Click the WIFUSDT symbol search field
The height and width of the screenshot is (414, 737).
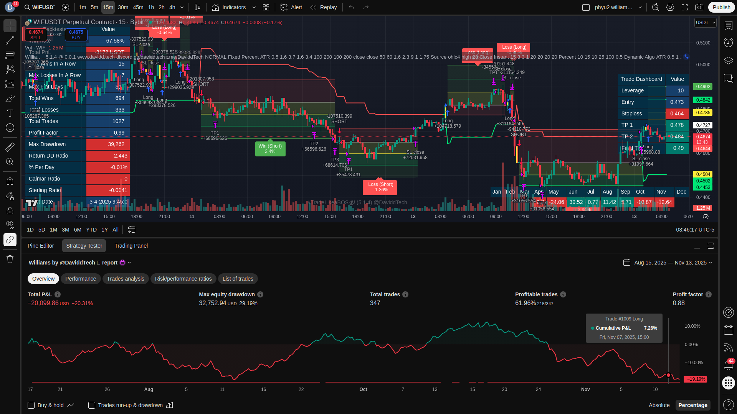point(40,7)
